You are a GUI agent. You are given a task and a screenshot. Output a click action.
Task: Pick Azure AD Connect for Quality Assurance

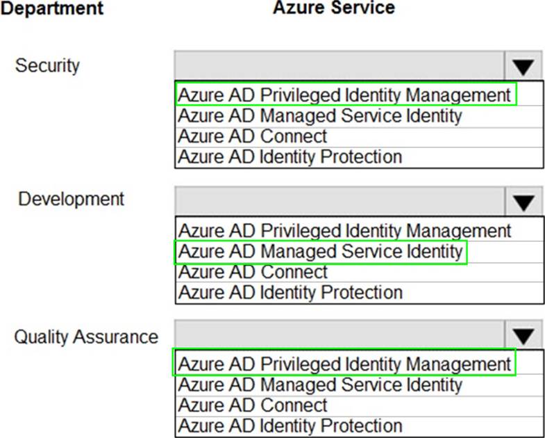253,405
